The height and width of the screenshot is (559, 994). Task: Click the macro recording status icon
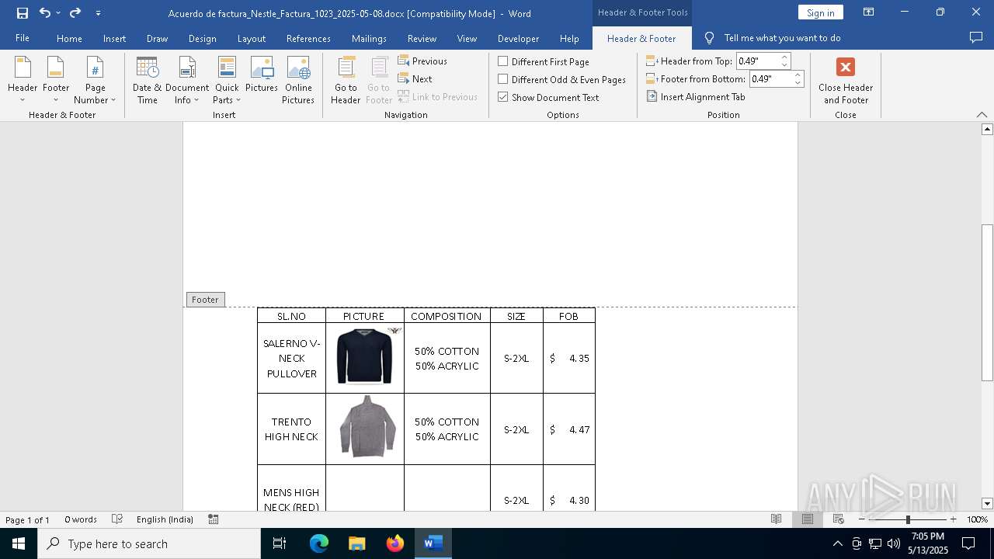tap(214, 519)
